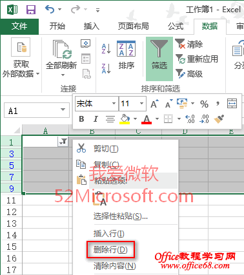Click 重新应用 (Reapply) filter button

tap(197, 59)
